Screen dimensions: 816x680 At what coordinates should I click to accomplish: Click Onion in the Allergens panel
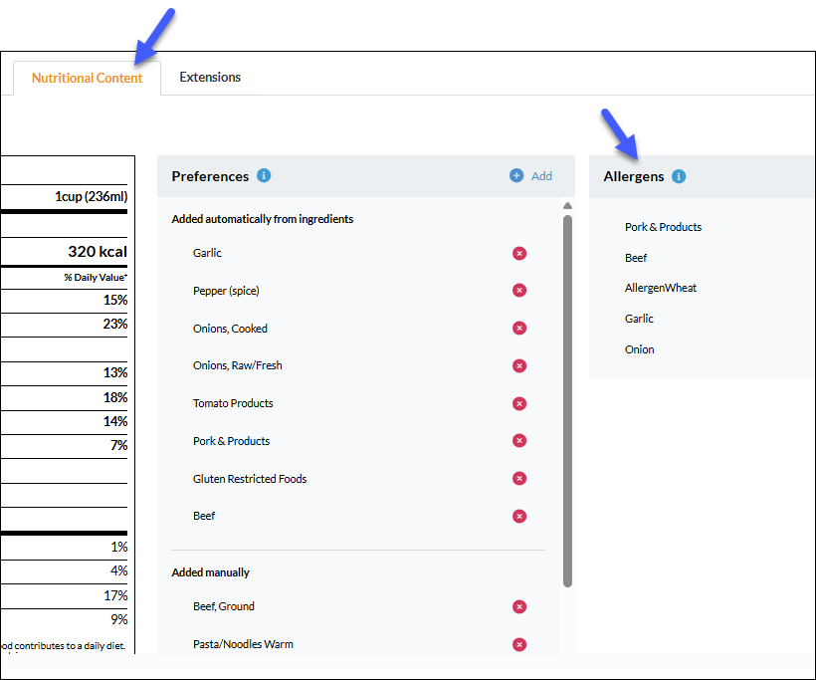click(x=639, y=349)
